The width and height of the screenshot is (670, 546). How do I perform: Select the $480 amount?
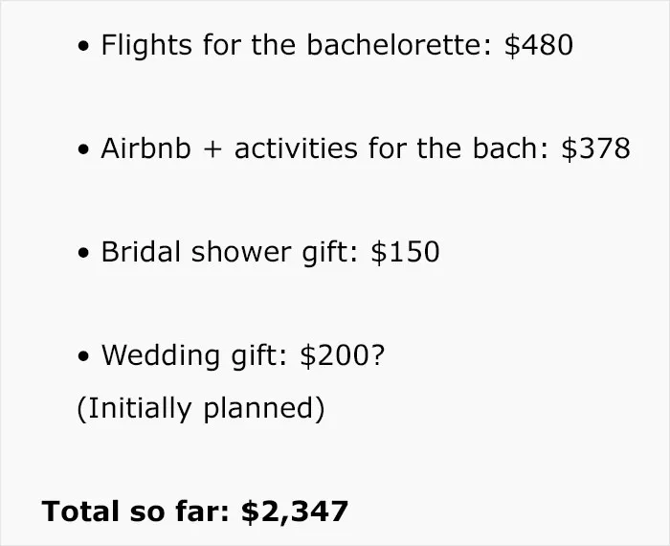(x=538, y=45)
